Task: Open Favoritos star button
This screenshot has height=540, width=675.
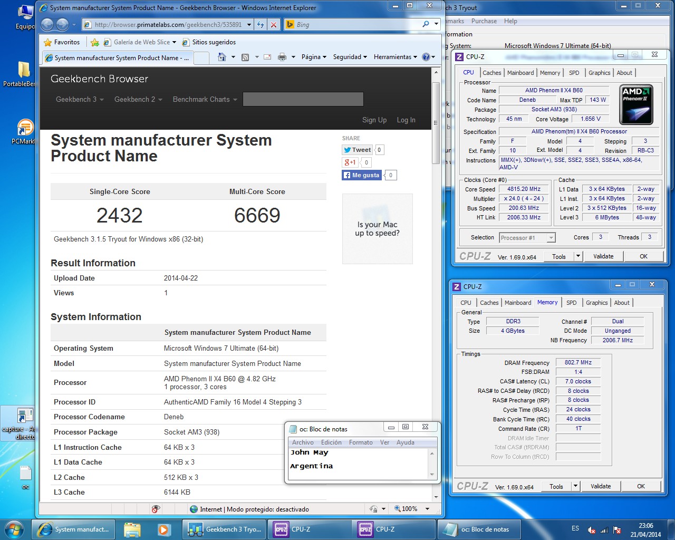Action: coord(62,42)
